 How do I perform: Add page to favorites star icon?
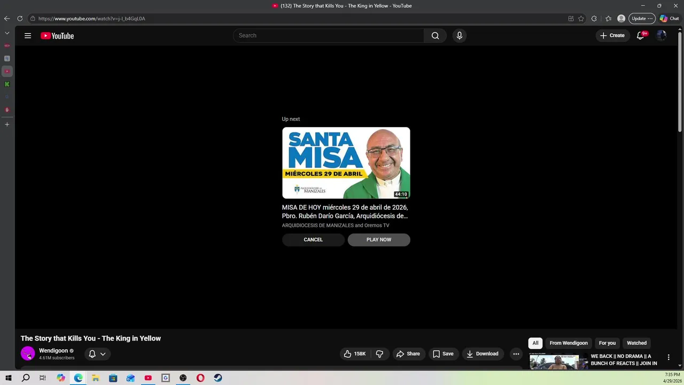coord(581,19)
